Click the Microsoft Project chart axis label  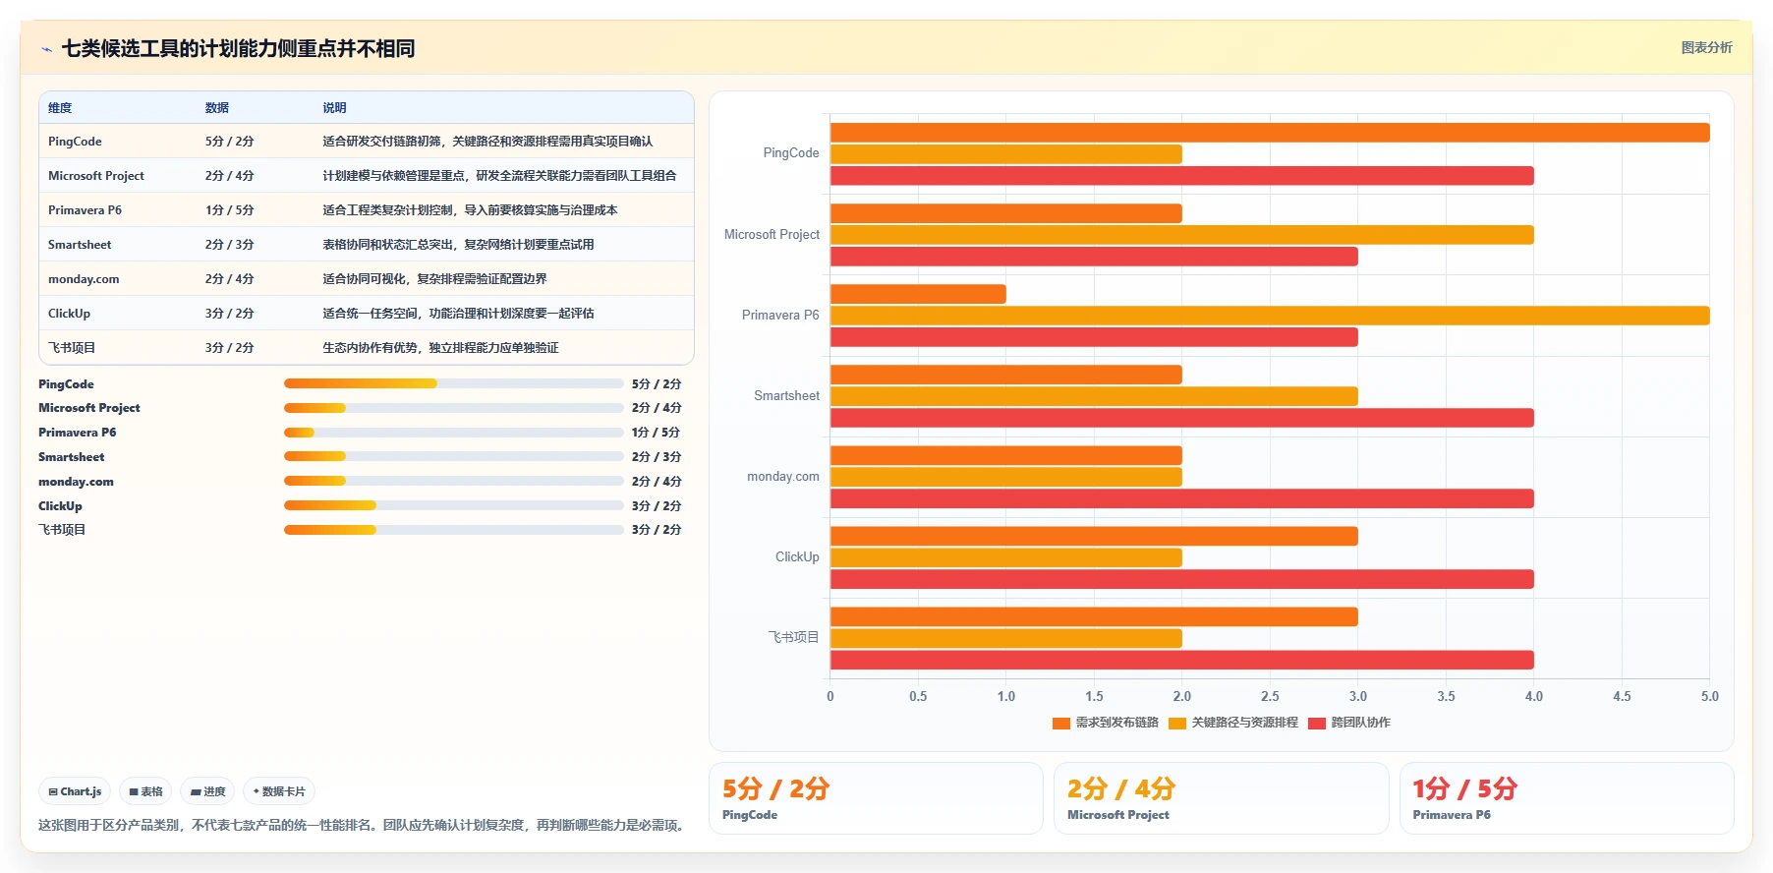tap(772, 235)
